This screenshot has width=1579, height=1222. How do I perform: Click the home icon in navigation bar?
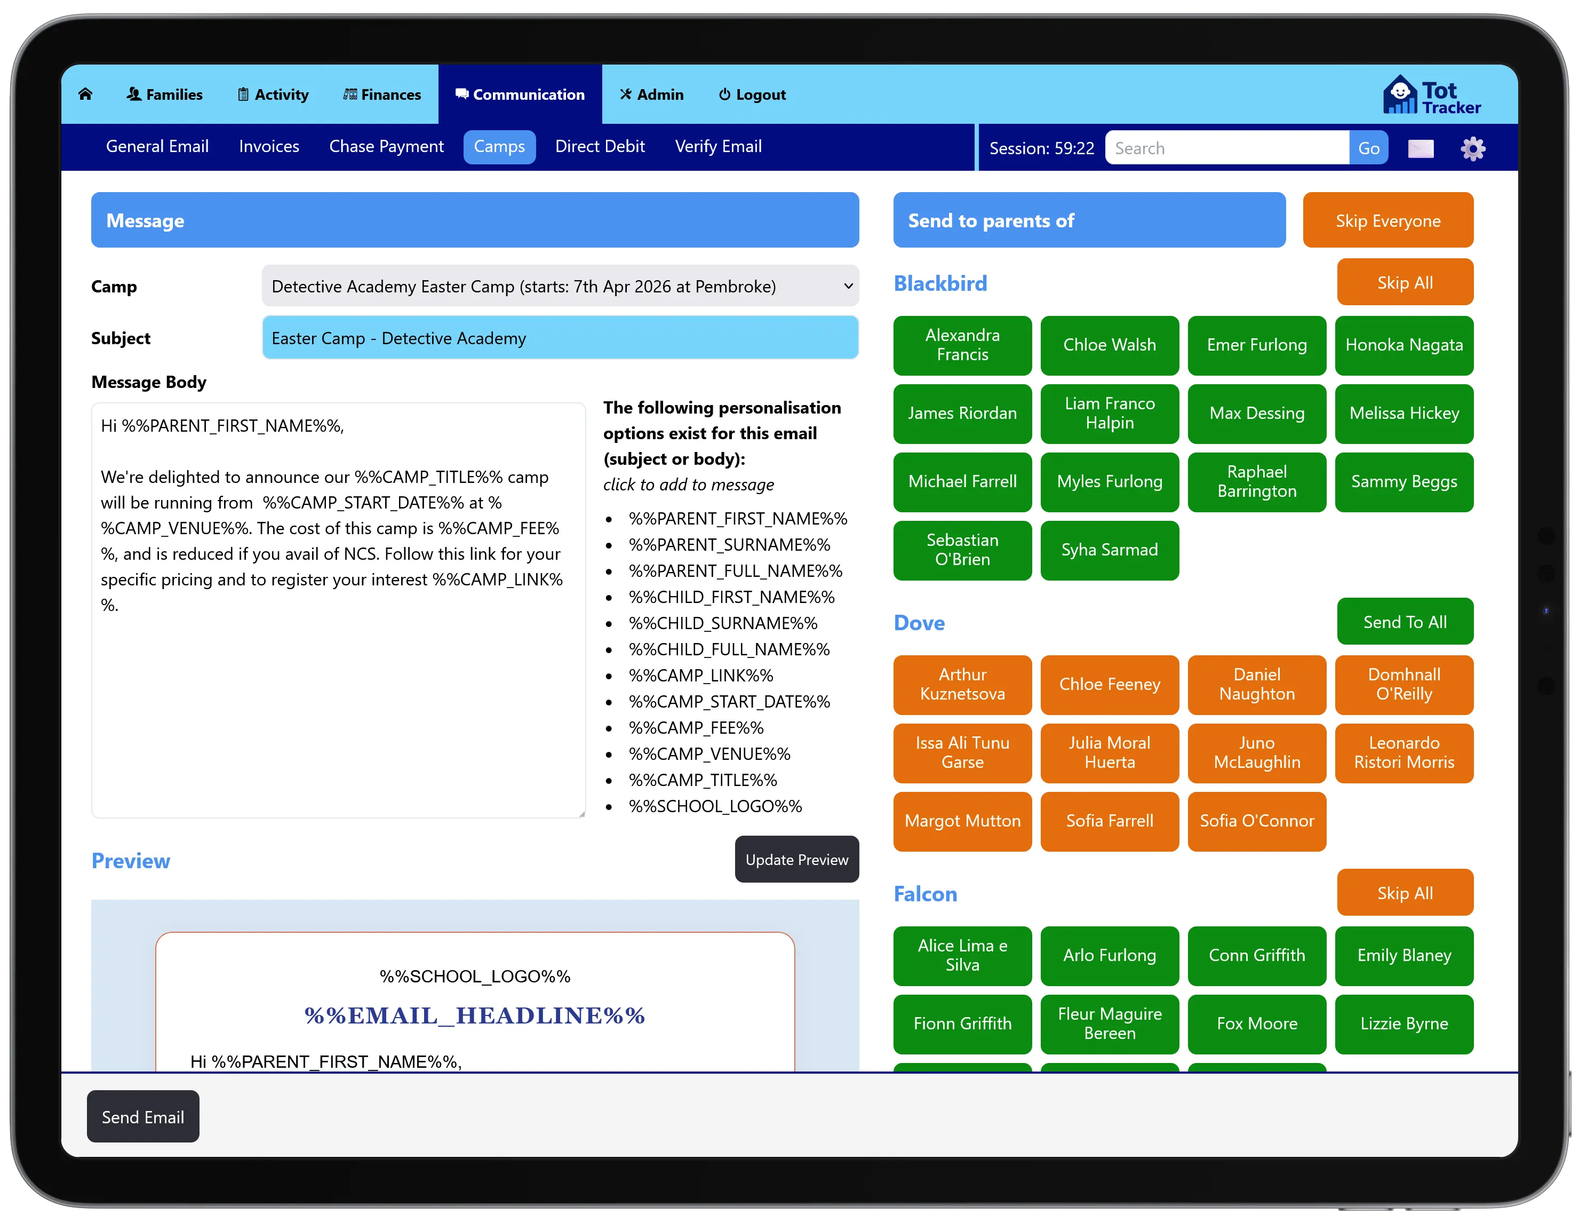coord(85,94)
